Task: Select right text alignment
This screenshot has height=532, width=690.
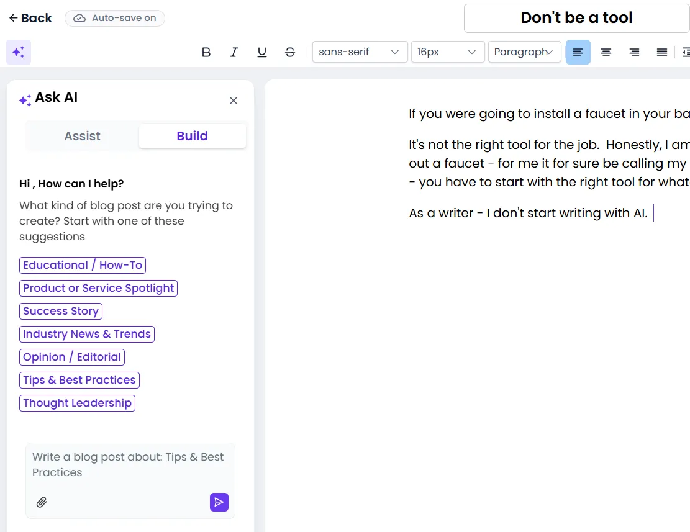Action: (x=634, y=52)
